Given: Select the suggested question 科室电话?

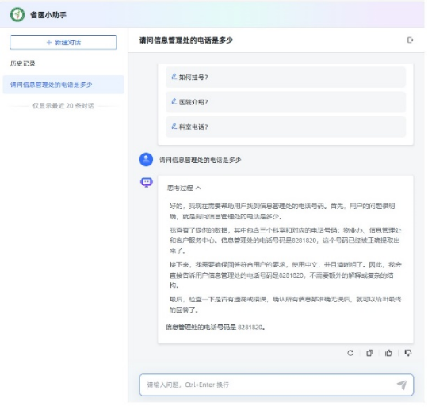Looking at the screenshot, I should click(x=285, y=127).
